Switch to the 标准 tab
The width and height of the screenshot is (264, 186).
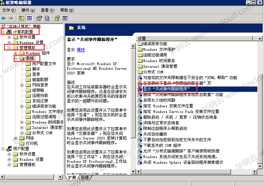pos(85,178)
